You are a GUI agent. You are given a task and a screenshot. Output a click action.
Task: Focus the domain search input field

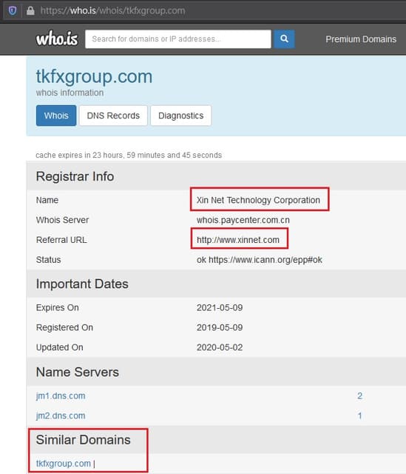(178, 39)
